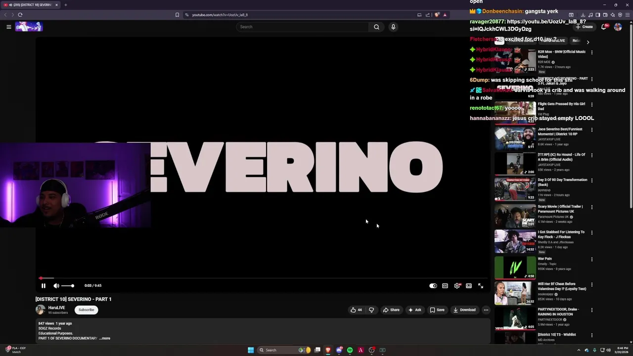Open options for Jace Severino Best/Funniest Moments
Viewport: 633px width, 356px height.
click(x=591, y=130)
